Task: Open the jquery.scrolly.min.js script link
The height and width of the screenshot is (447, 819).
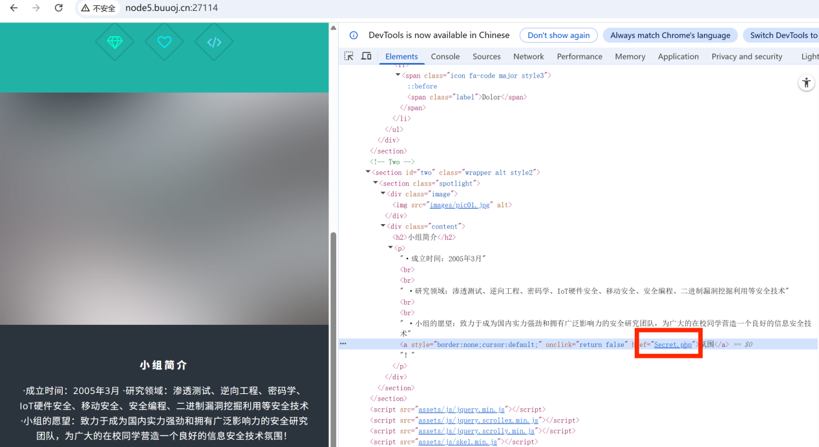Action: coord(476,431)
